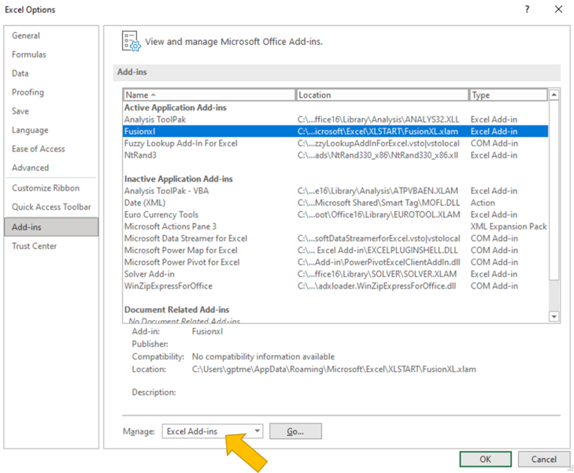Confirm with the OK button

pyautogui.click(x=485, y=459)
